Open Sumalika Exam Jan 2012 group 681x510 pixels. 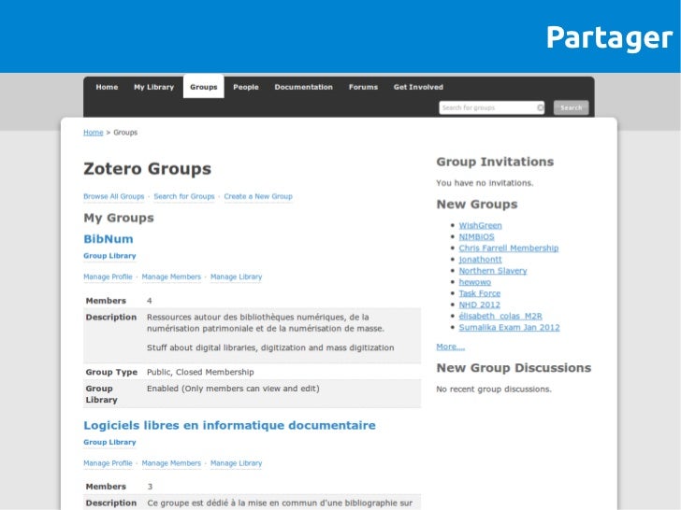pos(510,328)
